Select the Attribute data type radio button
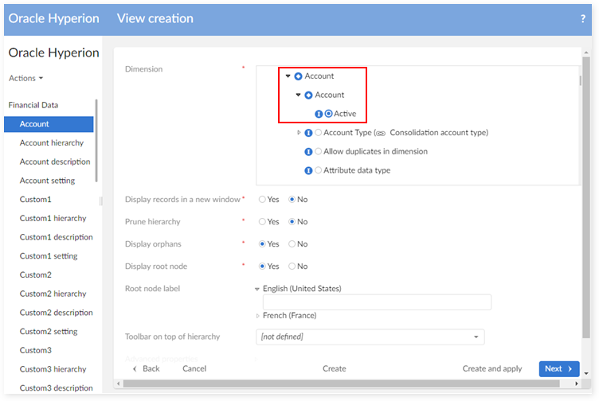599x401 pixels. point(319,170)
